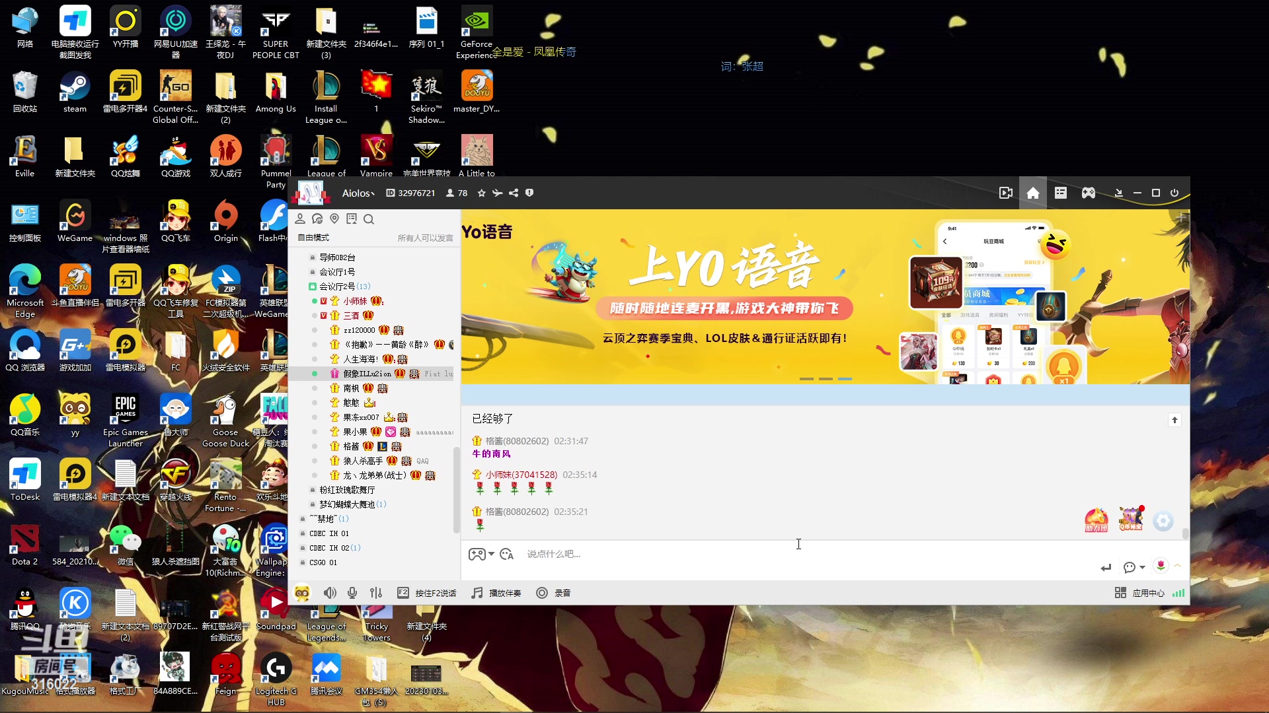Open the Q币神宝 treasure icon

pos(1131,519)
